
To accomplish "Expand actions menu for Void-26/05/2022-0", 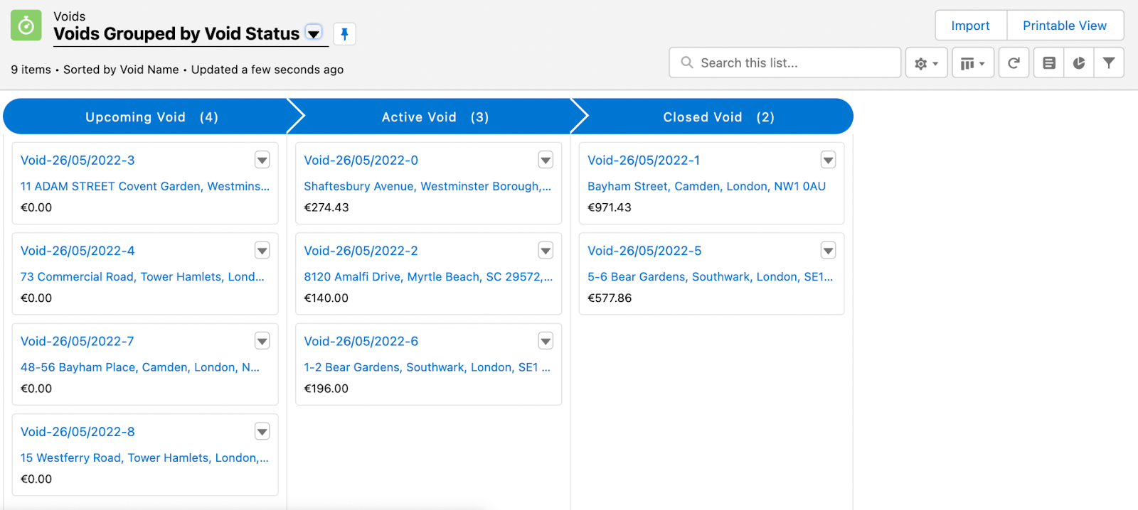I will pos(546,160).
